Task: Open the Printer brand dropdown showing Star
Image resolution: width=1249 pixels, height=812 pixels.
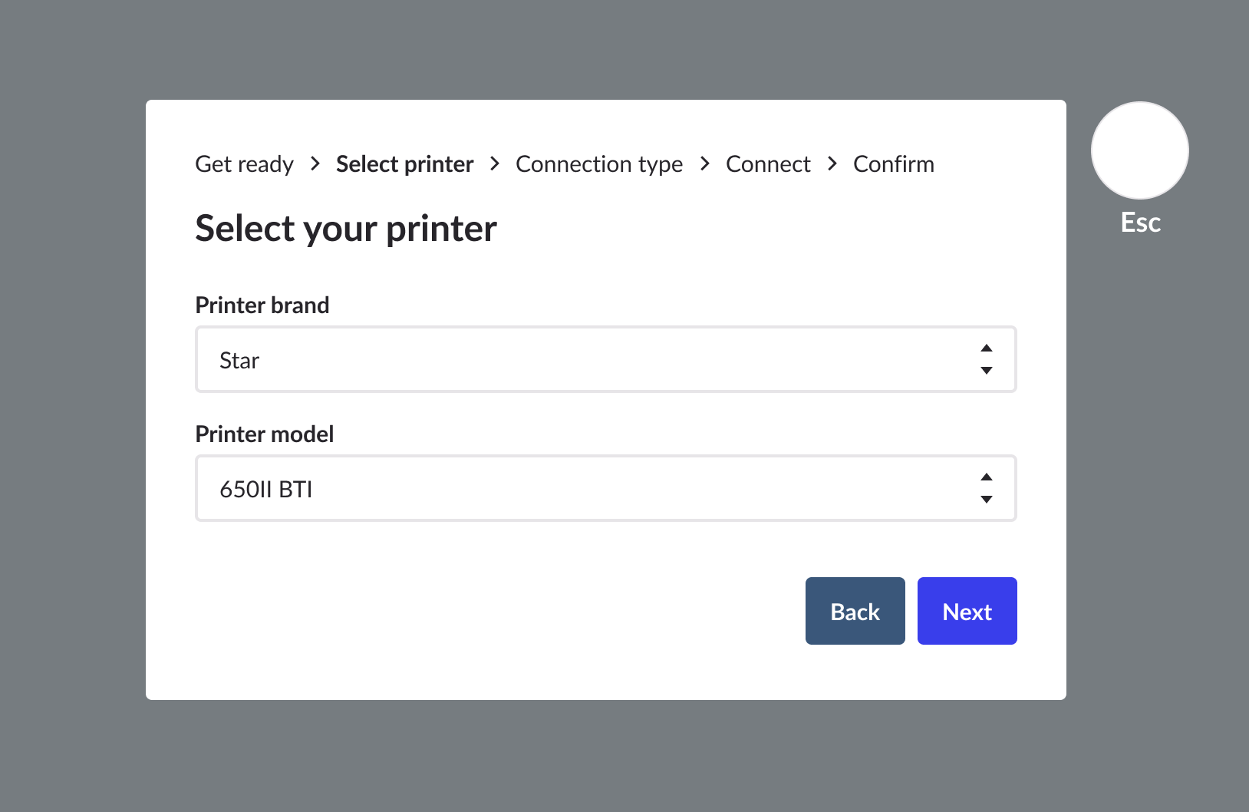Action: 583,359
